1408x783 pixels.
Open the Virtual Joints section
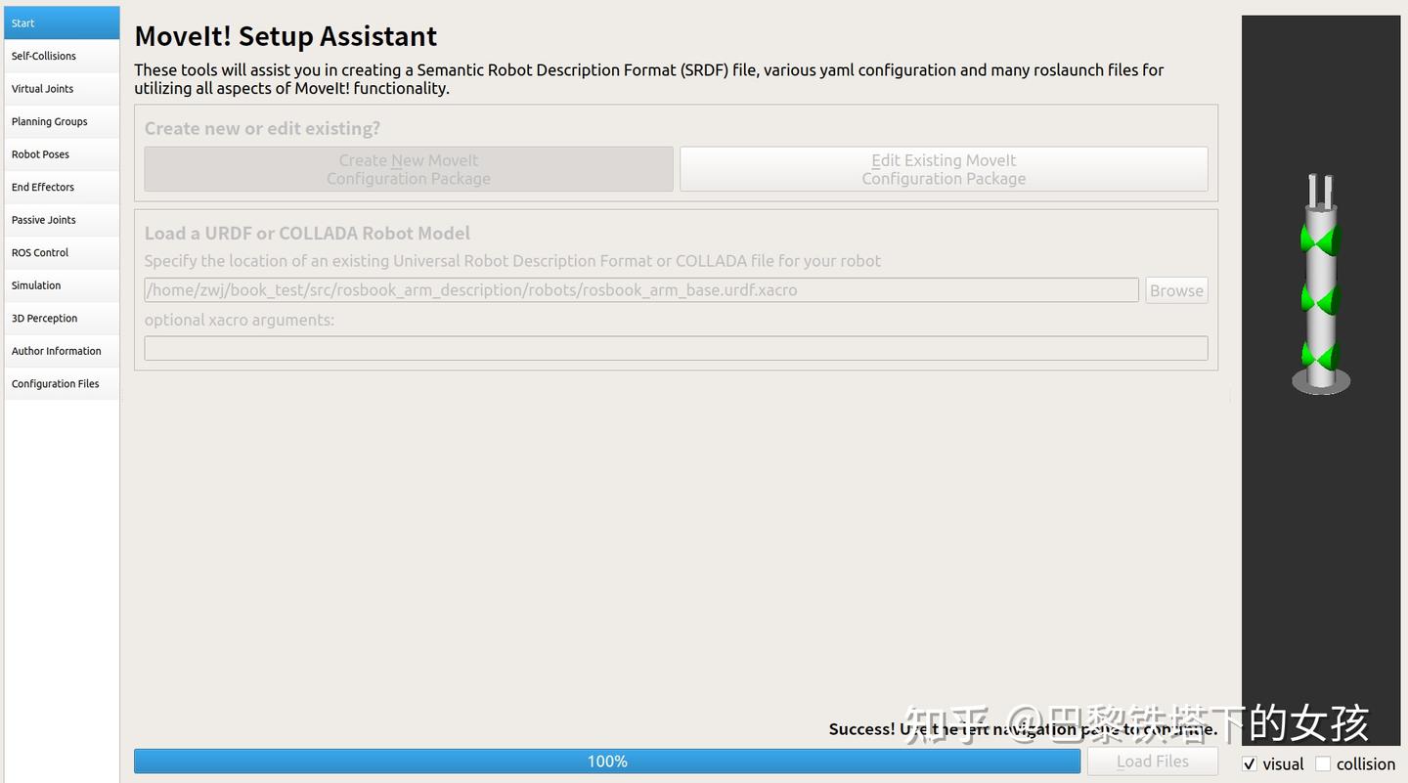pos(42,88)
